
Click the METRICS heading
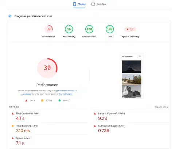tap(14, 107)
